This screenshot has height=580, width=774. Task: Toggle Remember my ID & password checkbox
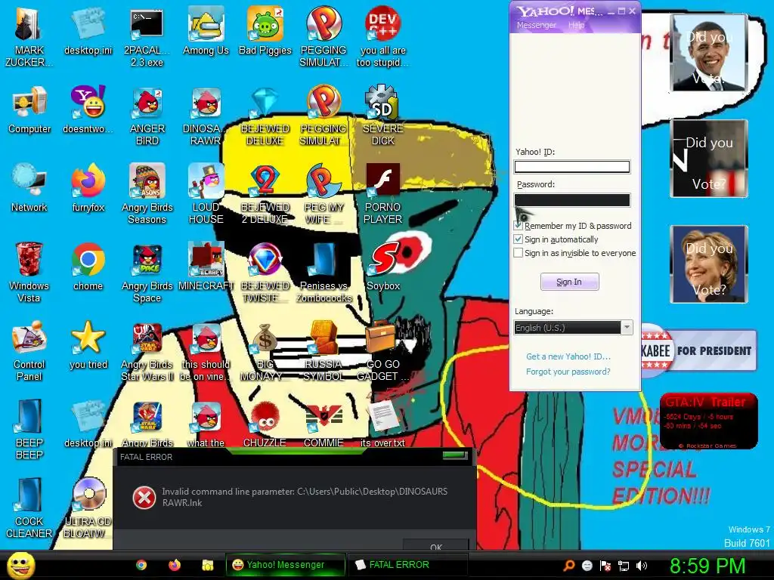[518, 226]
